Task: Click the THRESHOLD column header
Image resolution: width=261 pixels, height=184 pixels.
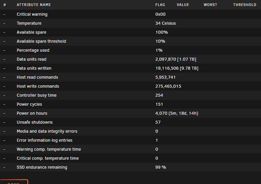Action: [x=245, y=5]
